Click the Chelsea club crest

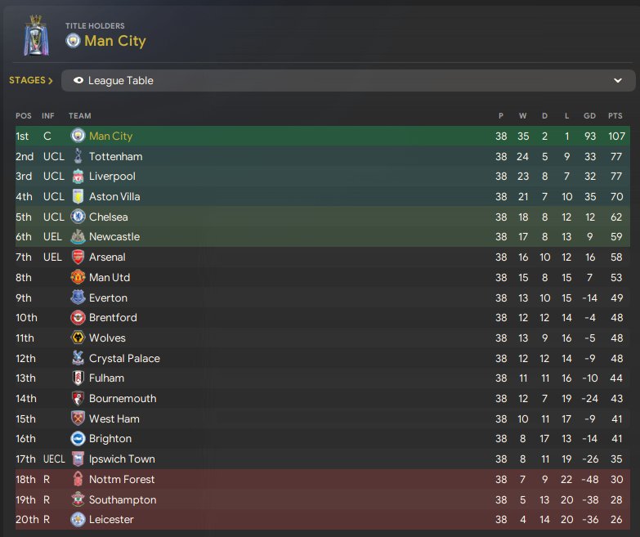[78, 217]
